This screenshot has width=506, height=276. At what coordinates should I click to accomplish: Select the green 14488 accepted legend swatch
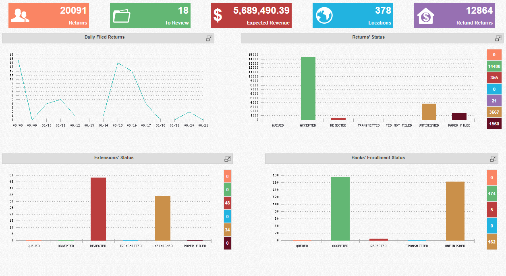[494, 67]
